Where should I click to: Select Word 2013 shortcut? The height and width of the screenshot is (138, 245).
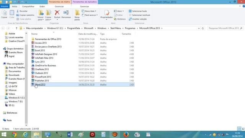[83, 84]
